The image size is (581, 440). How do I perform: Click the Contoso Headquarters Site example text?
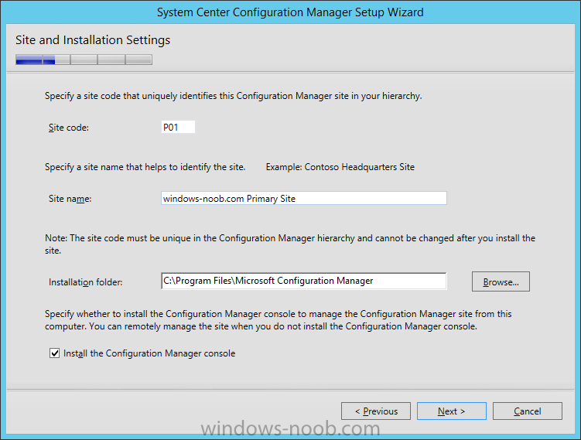coord(360,167)
